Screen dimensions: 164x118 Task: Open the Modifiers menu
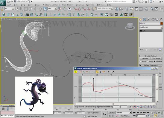click(46, 5)
